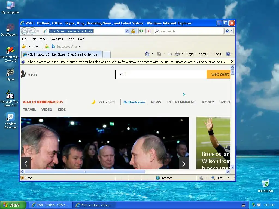Click the 100% zoom level button
This screenshot has height=209, width=279.
tap(217, 178)
